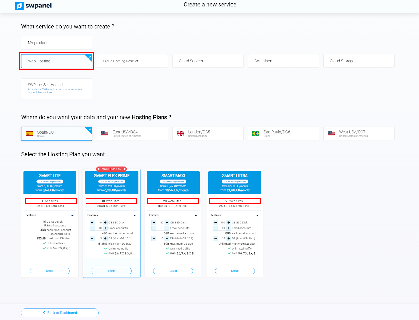Go Back to Dashboard
419x320 pixels.
click(x=60, y=313)
